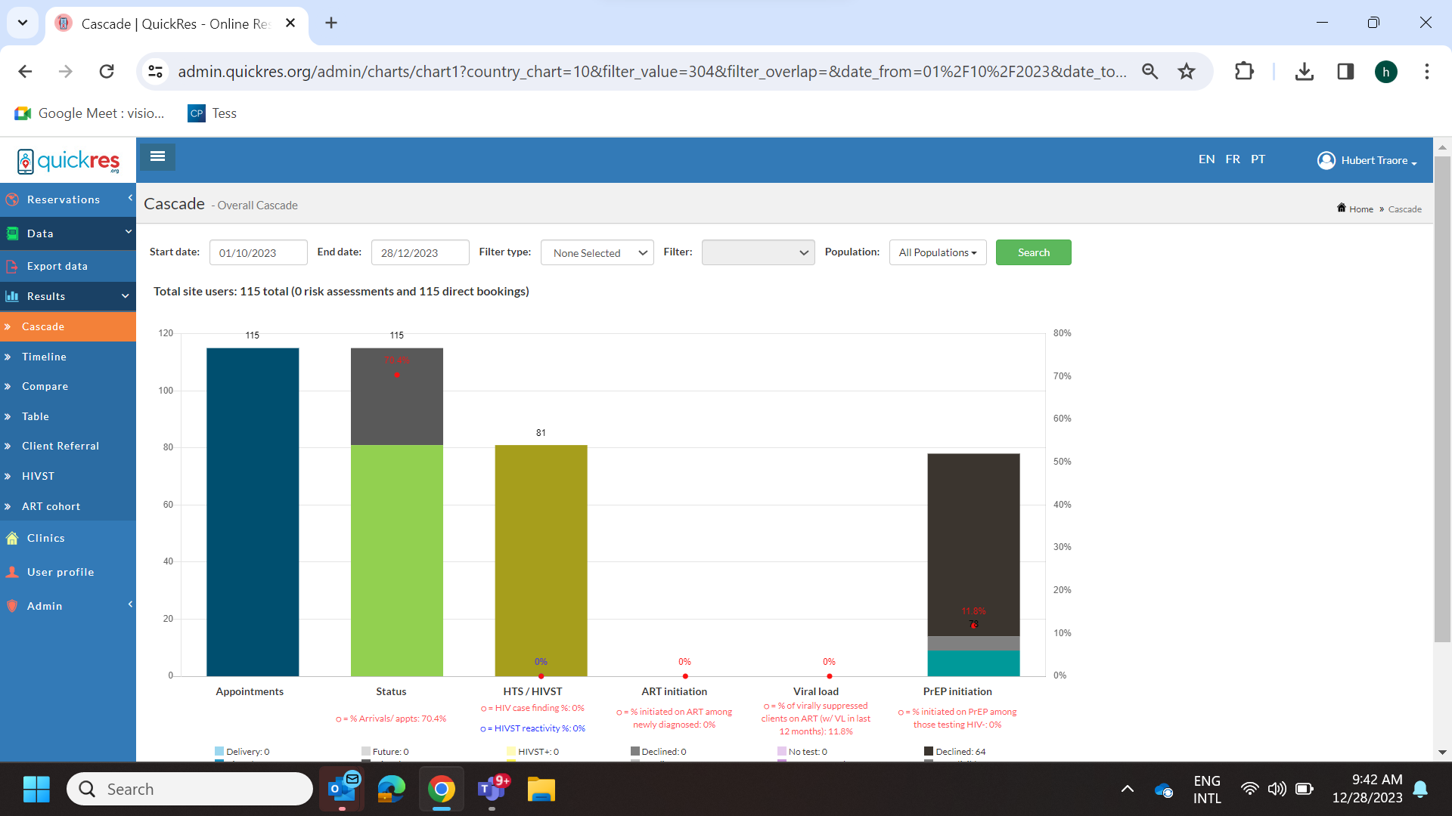The image size is (1452, 816).
Task: Toggle Chrome side panel icon
Action: point(1345,71)
